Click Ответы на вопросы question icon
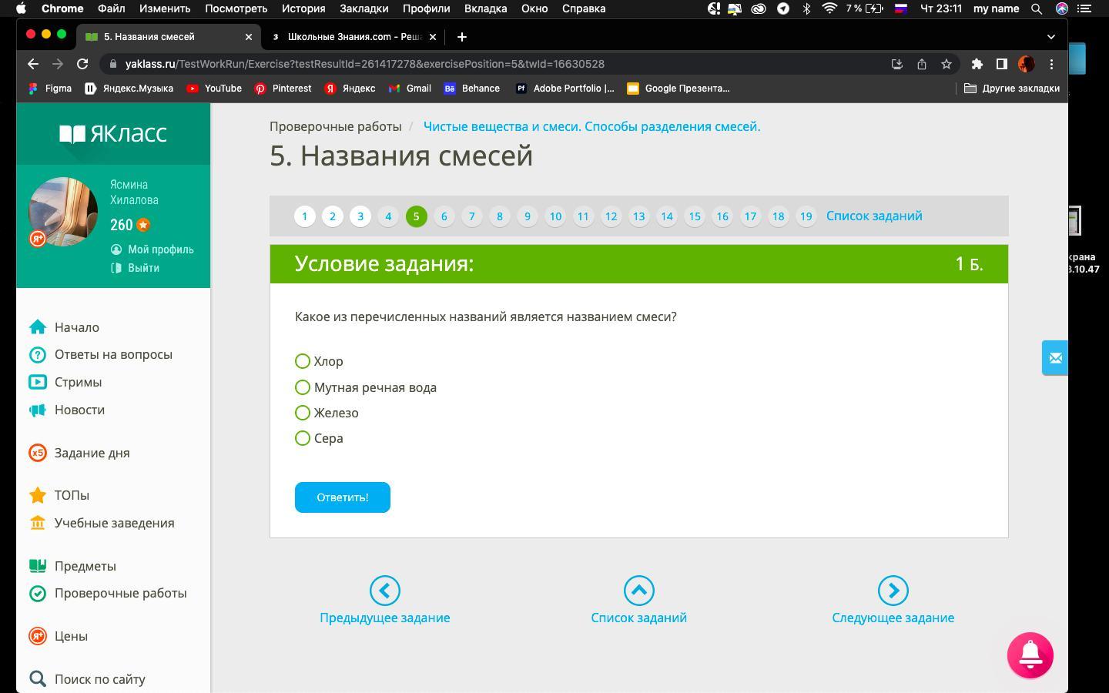 point(38,355)
